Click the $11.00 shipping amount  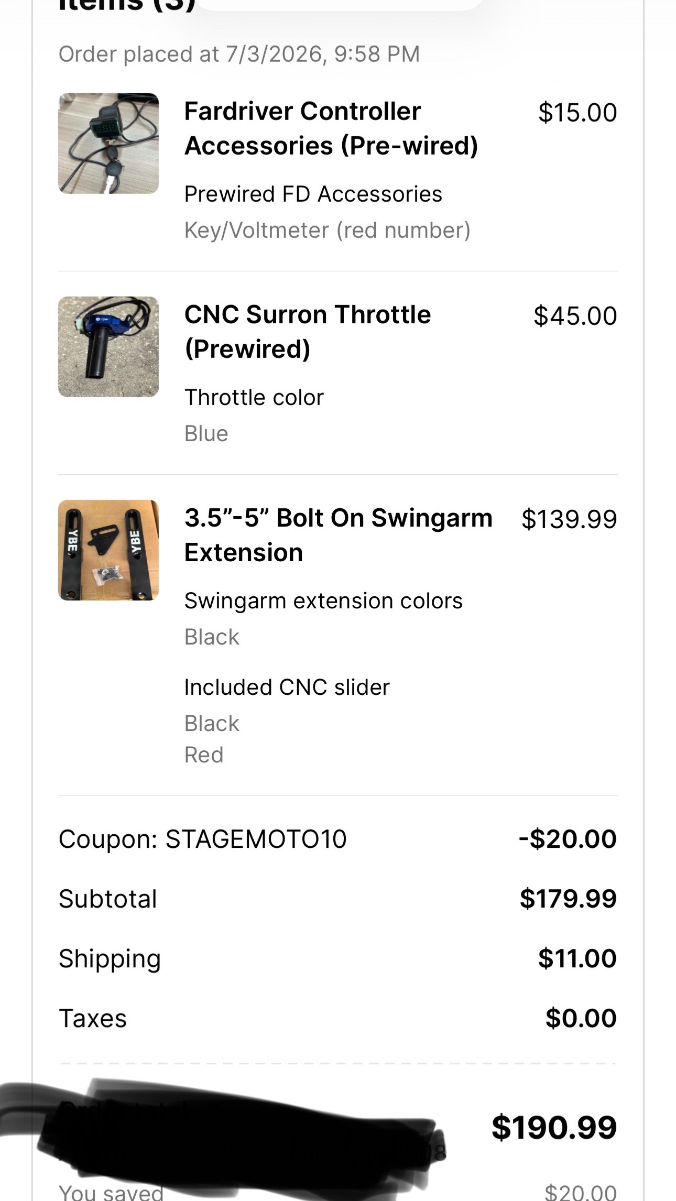pos(577,958)
